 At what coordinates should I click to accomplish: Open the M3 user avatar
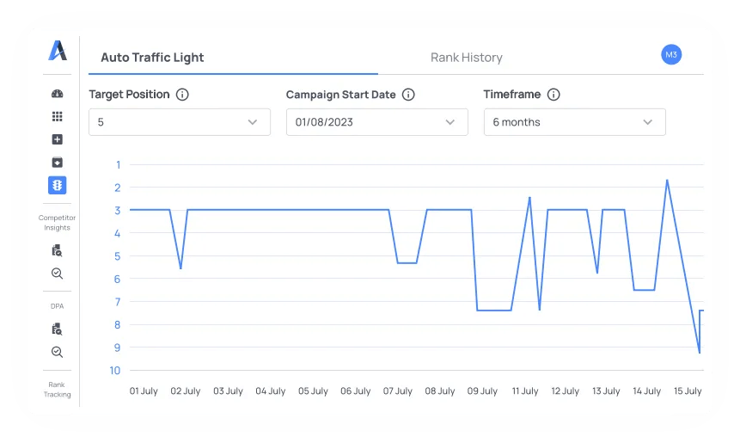click(x=671, y=54)
